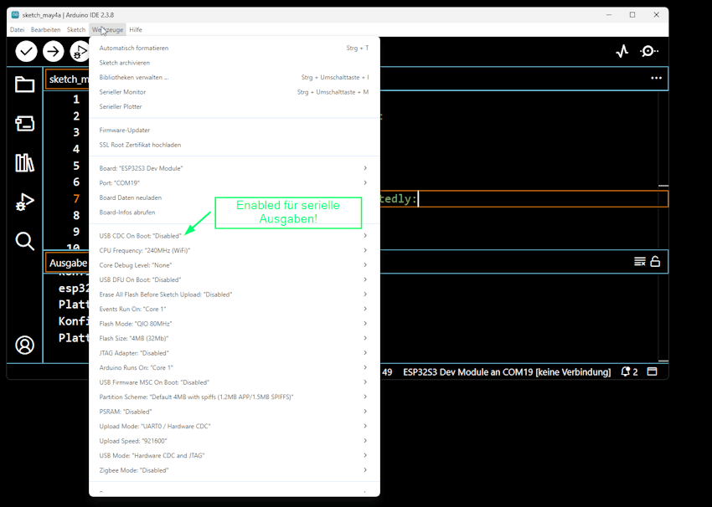
Task: Expand Zigbee Mode Disabled submenu
Action: pos(235,470)
